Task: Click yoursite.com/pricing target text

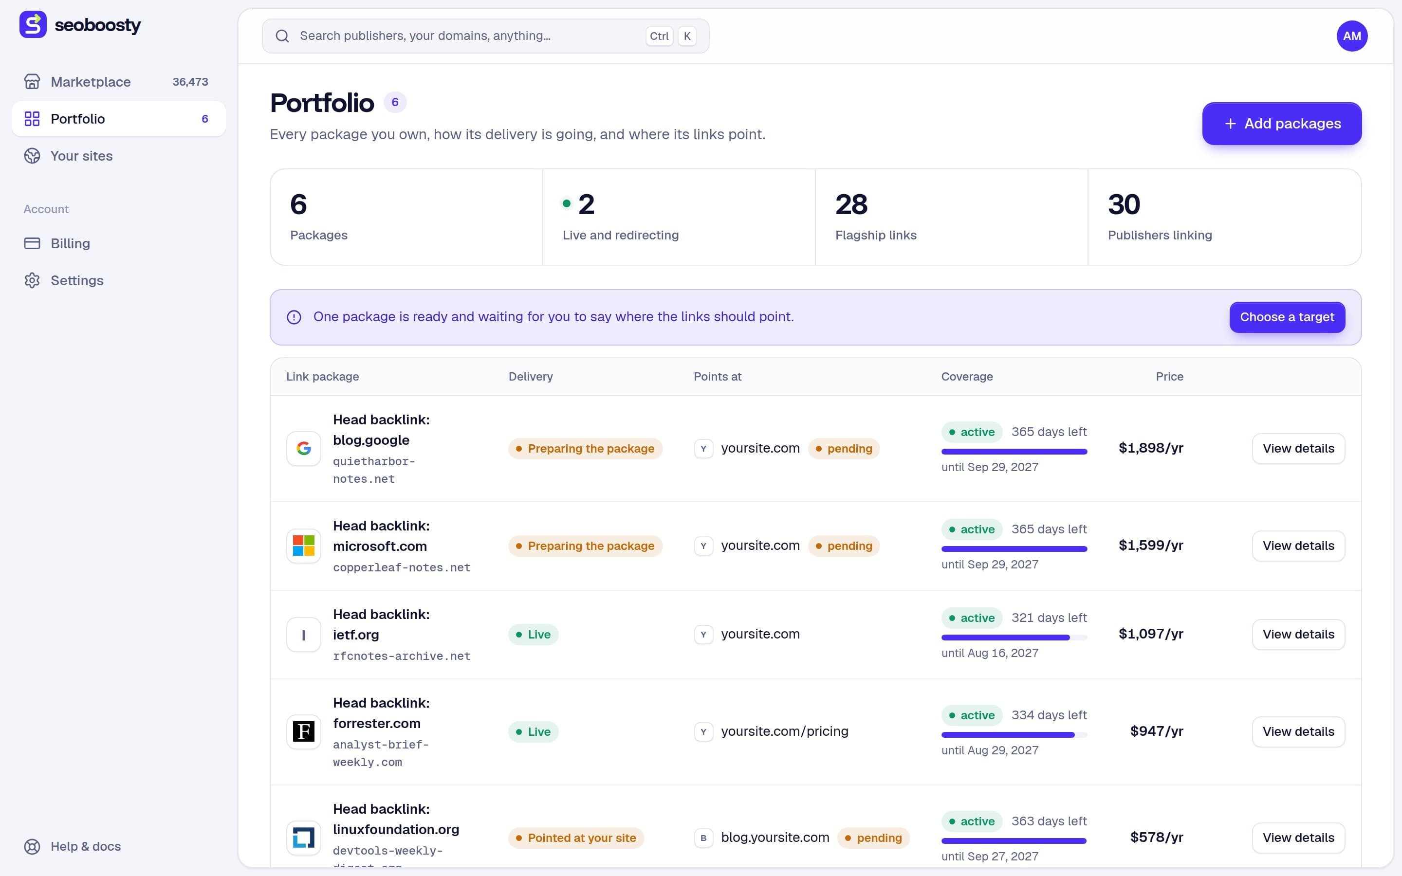Action: click(x=784, y=731)
